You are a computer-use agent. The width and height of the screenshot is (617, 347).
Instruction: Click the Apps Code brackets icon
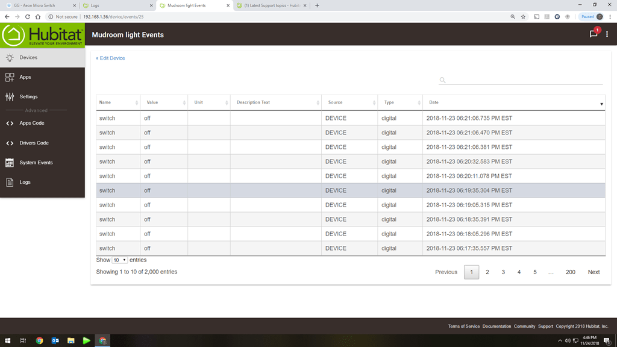click(10, 123)
